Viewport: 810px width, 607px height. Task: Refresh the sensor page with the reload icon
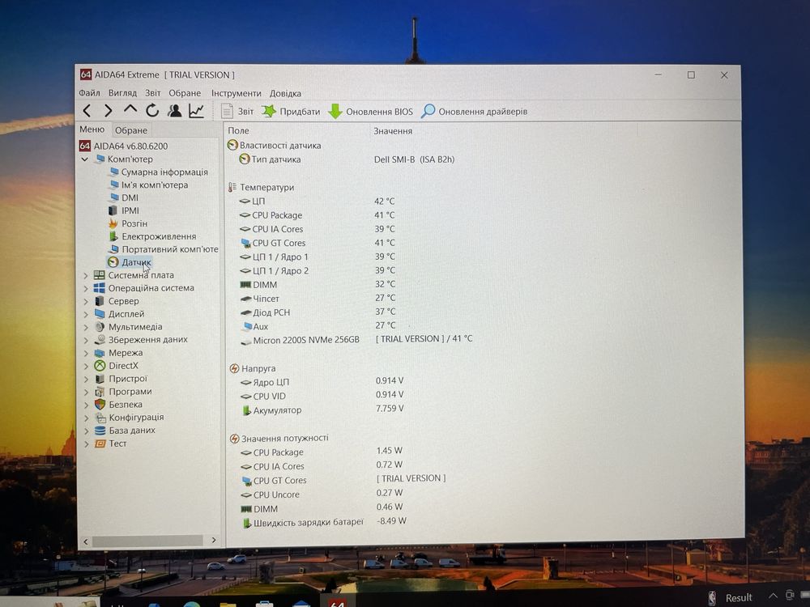click(152, 110)
